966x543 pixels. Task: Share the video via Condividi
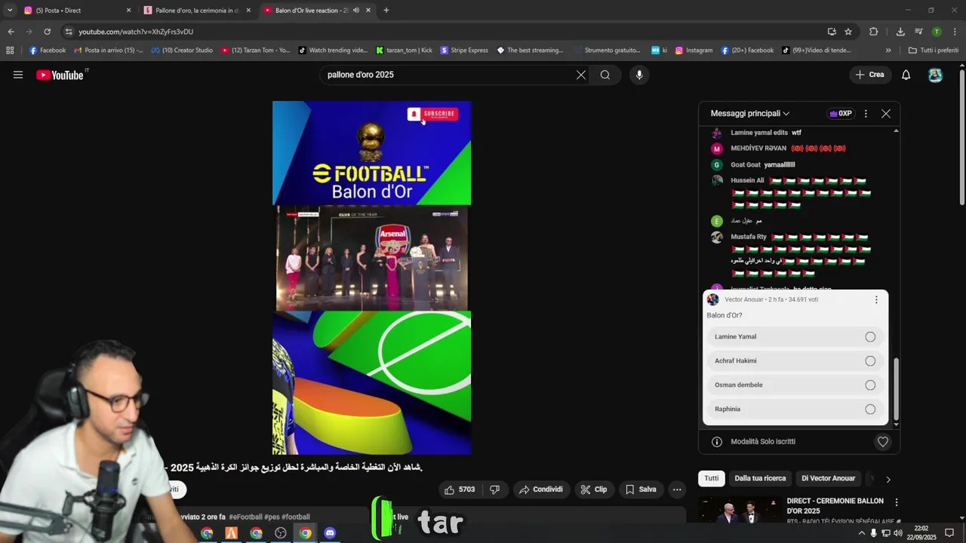pos(541,489)
